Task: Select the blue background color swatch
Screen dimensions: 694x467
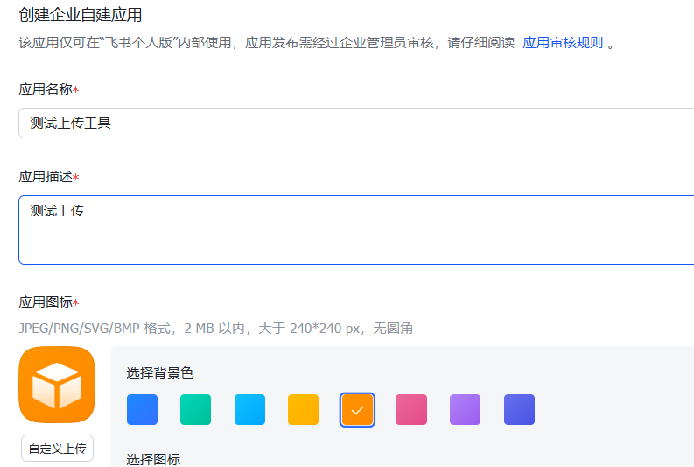Action: (x=142, y=410)
